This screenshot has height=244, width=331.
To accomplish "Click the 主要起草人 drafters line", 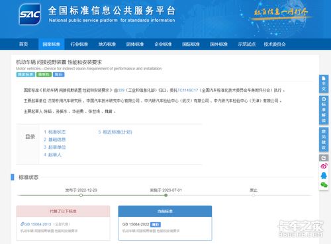I will [x=70, y=112].
